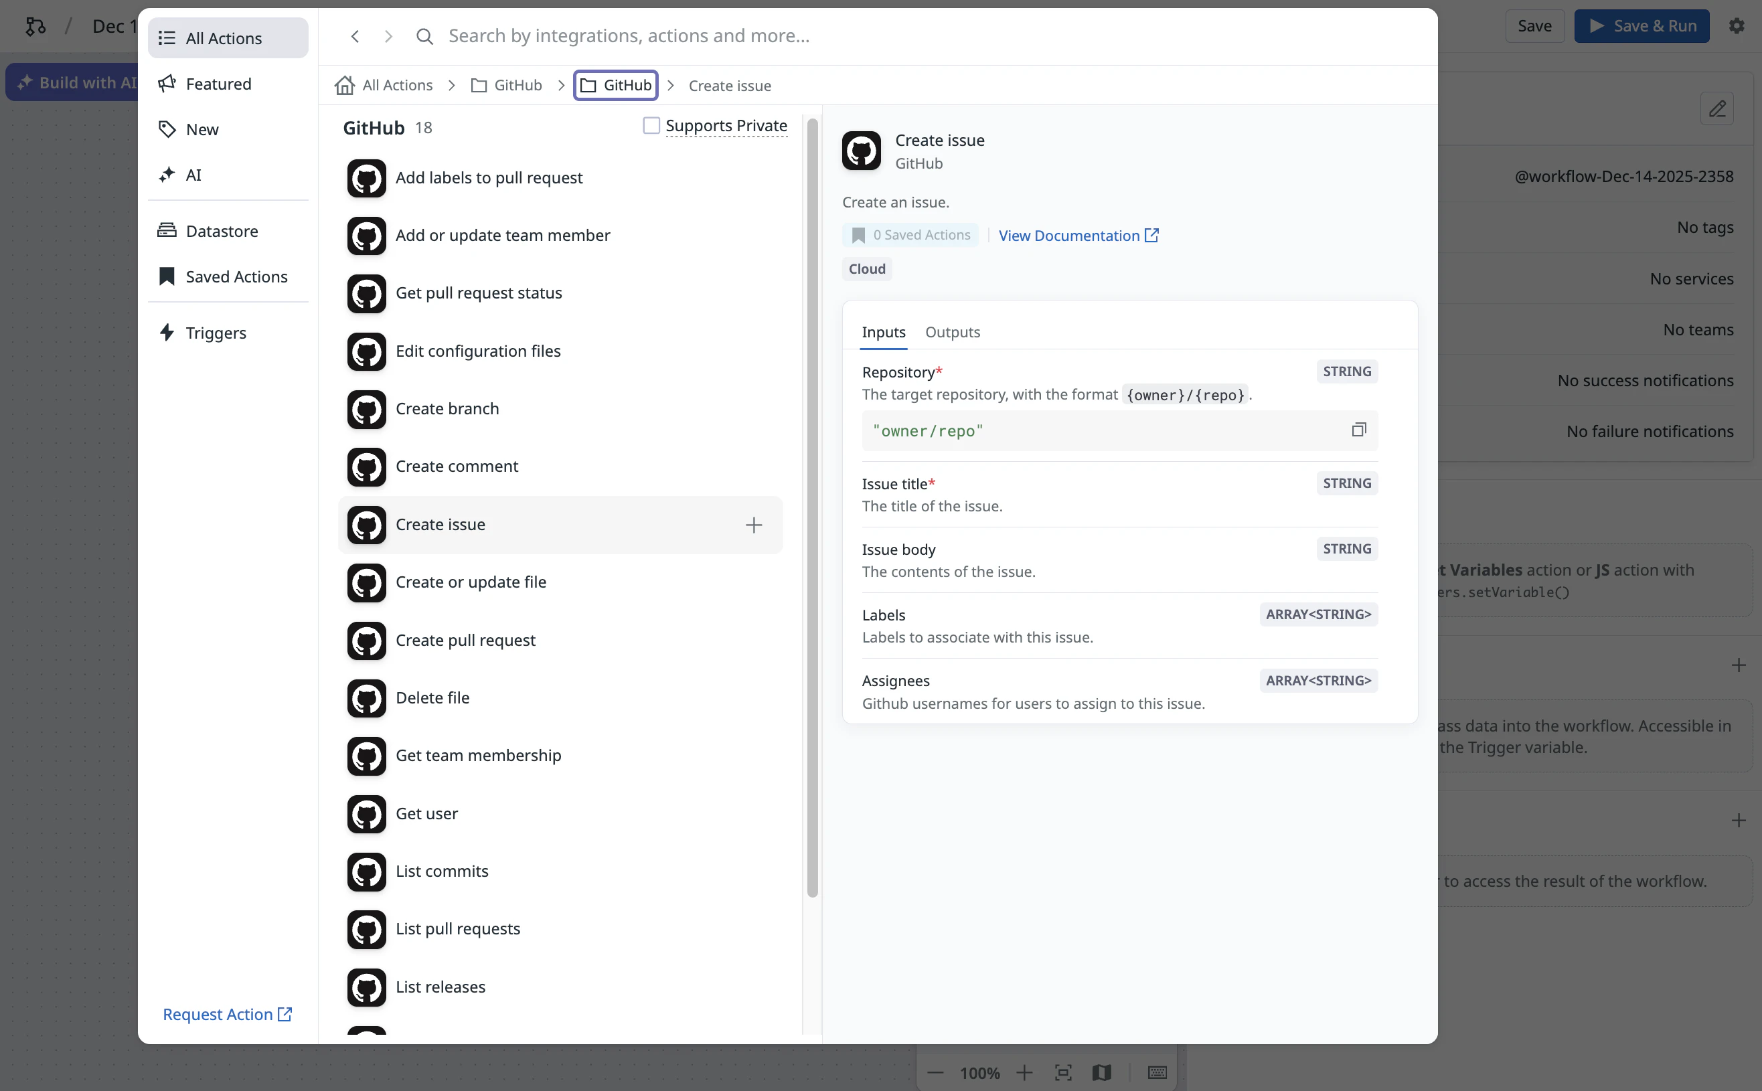Copy the "owner/repo" example value
Viewport: 1762px width, 1091px height.
1359,430
